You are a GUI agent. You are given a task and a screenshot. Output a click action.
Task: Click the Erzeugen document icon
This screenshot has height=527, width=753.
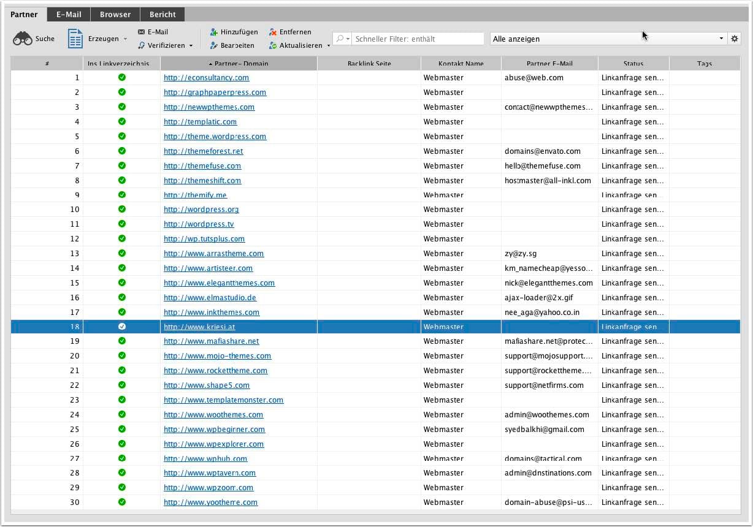[x=75, y=39]
